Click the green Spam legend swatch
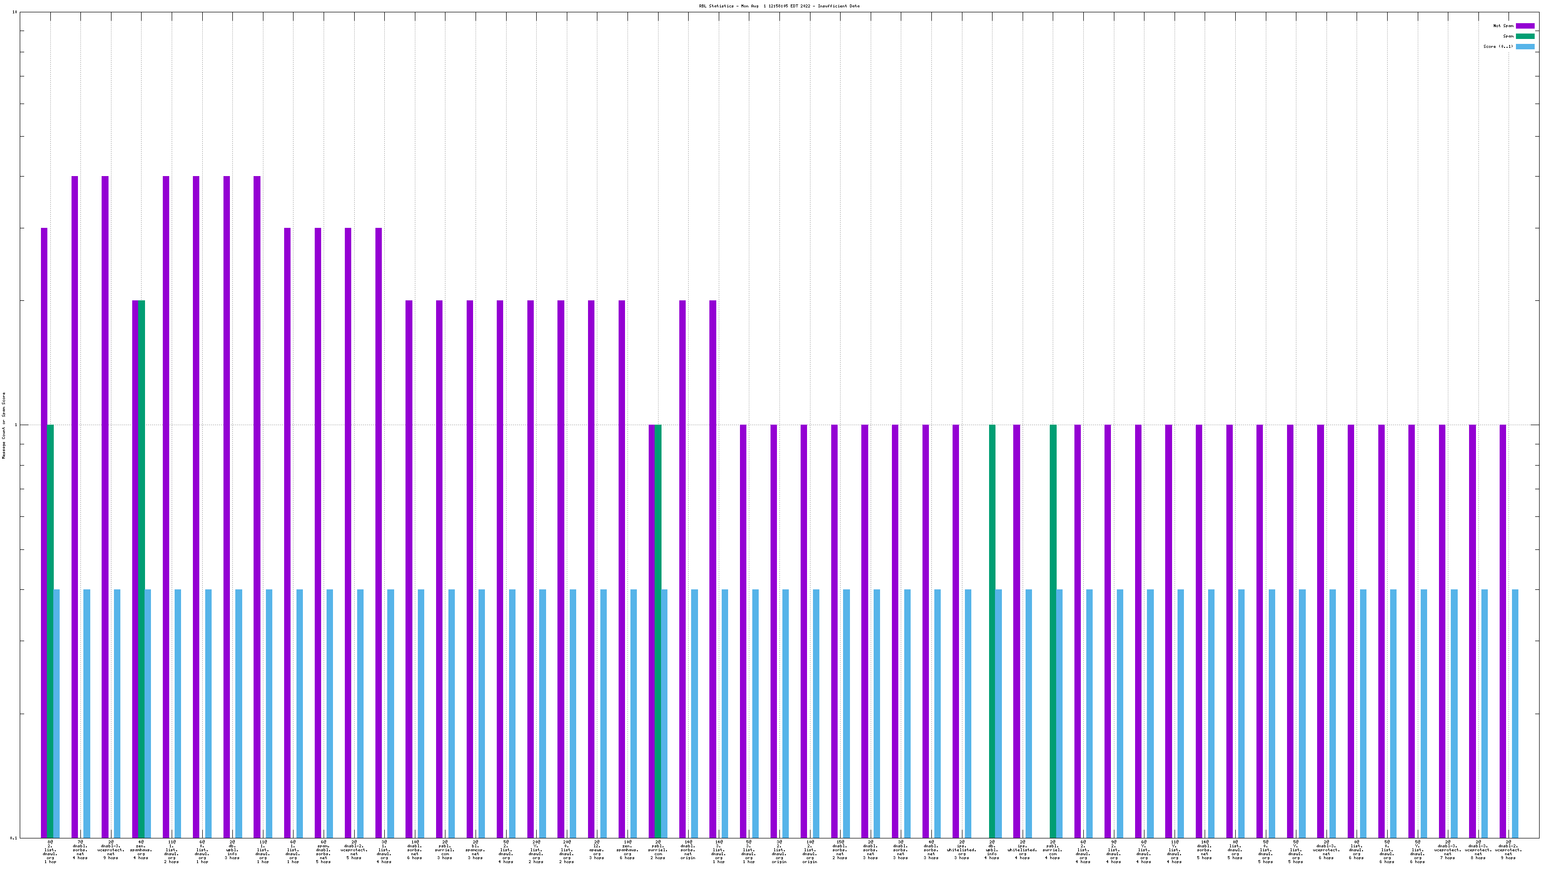 pyautogui.click(x=1524, y=36)
